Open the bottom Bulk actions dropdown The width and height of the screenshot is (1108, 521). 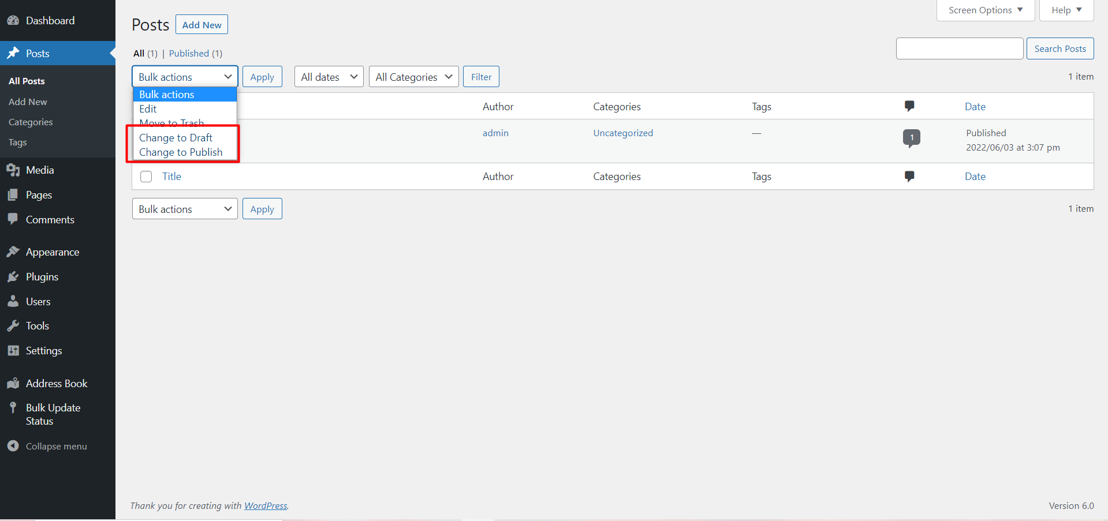[185, 209]
